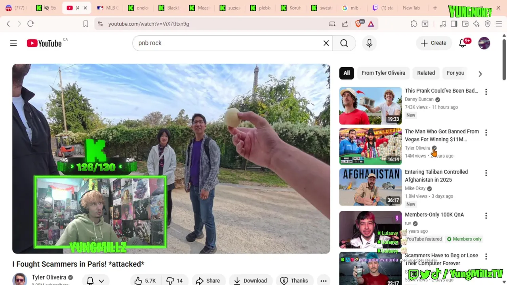Open the account avatar menu
Image resolution: width=507 pixels, height=285 pixels.
coord(484,43)
